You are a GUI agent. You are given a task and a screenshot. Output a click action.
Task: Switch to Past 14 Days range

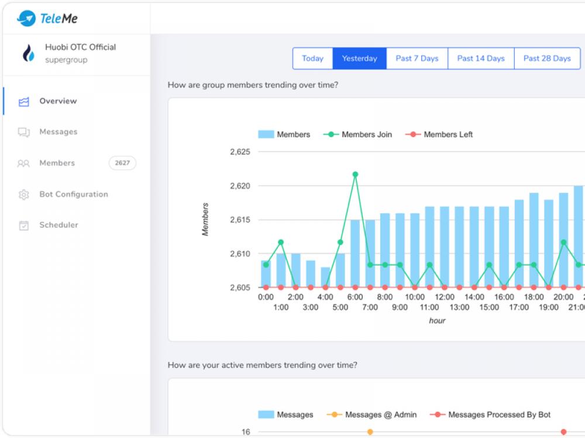(x=480, y=58)
